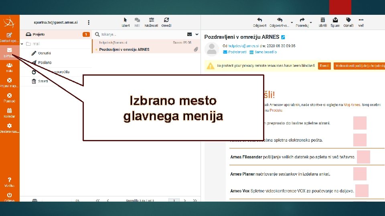The image size is (385, 216).
Task: Refresh the mailbox with Osveži
Action: (166, 22)
